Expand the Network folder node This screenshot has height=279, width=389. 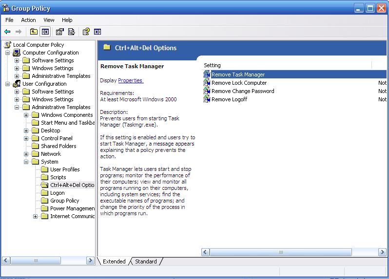click(26, 154)
